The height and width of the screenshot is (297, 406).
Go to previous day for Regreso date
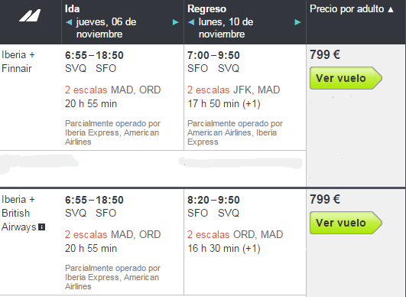191,22
